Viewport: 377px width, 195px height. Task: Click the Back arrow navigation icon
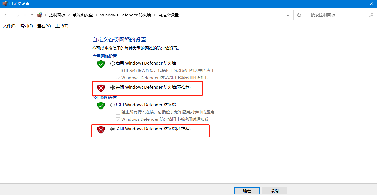click(6, 15)
